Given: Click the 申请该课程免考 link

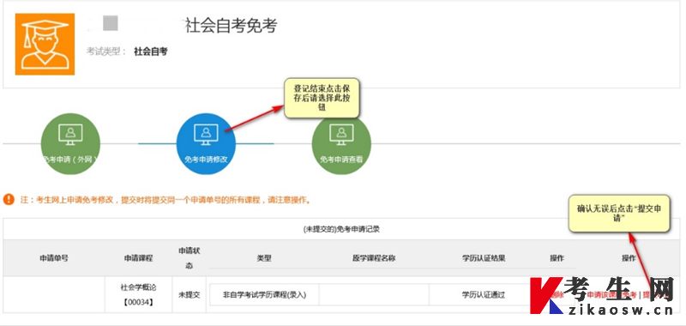Looking at the screenshot, I should click(x=611, y=295).
